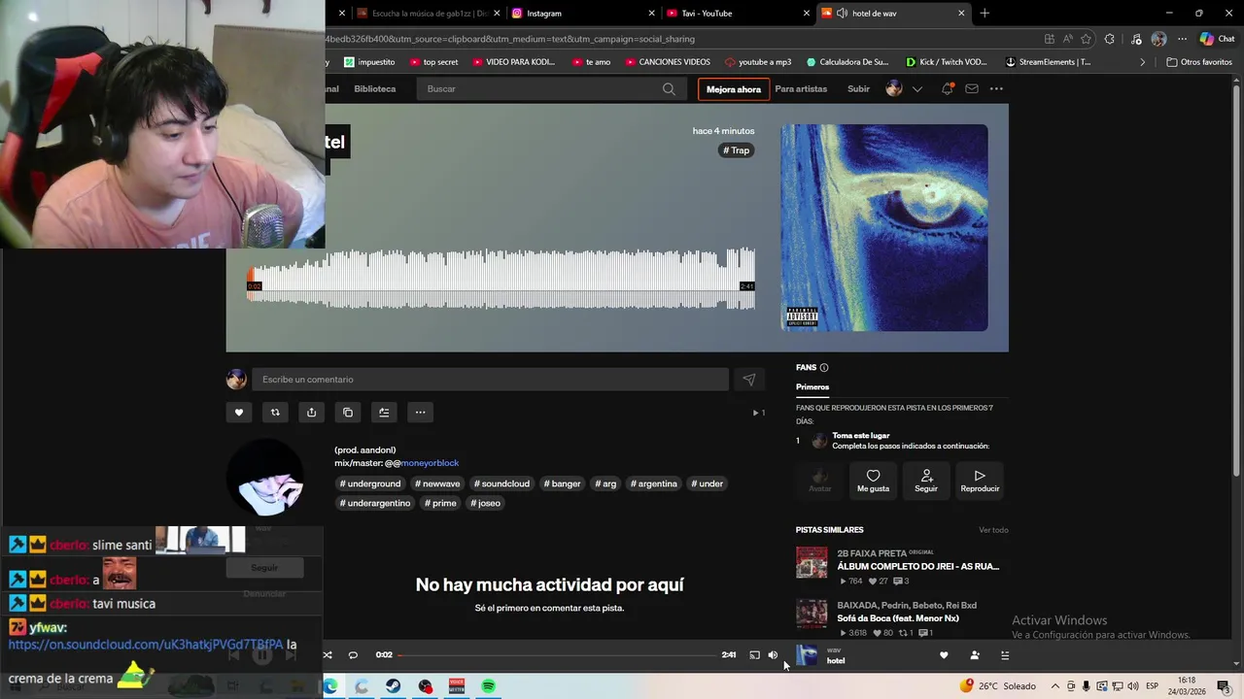The image size is (1244, 699).
Task: Open Spotify from the taskbar
Action: 488,686
